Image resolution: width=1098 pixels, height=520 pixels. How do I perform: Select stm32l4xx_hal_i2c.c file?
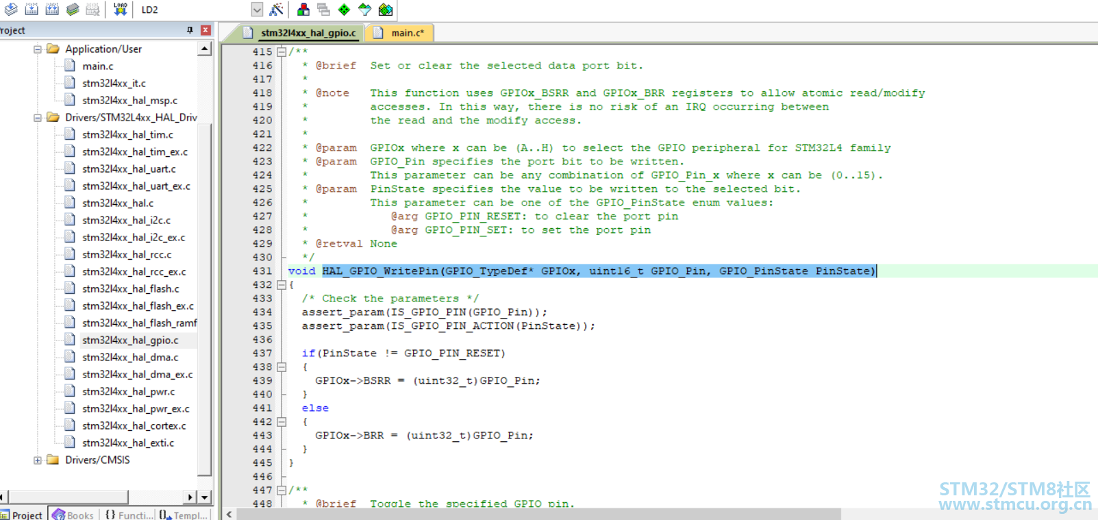click(126, 221)
